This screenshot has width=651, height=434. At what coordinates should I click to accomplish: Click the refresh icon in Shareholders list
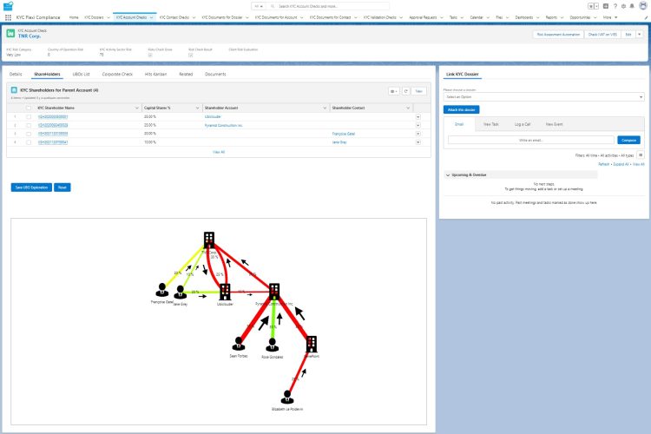tap(405, 90)
